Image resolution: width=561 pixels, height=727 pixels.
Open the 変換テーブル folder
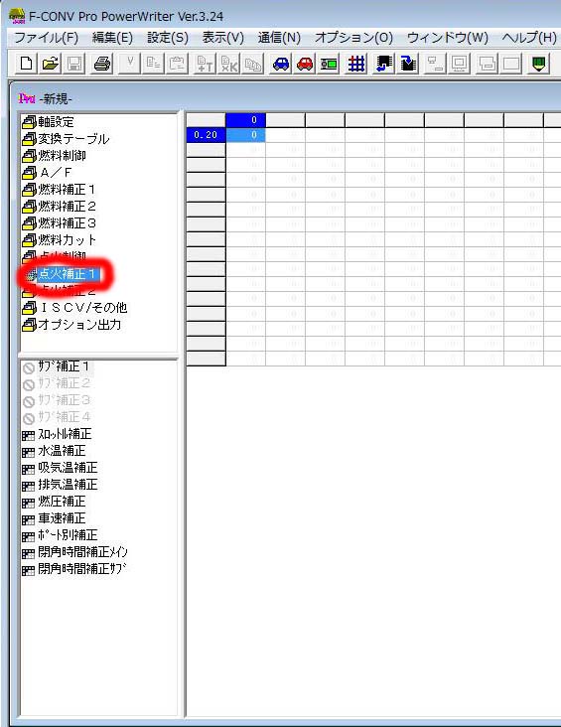66,139
